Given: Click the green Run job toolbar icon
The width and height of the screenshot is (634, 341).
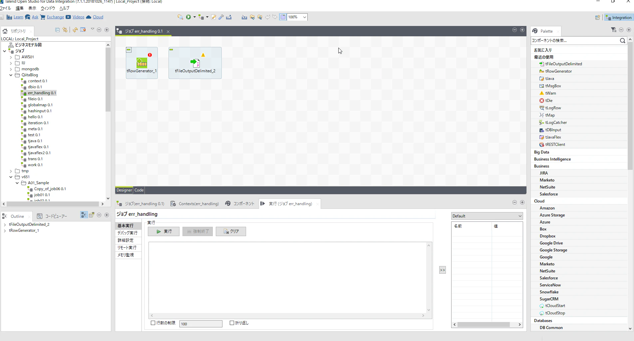Looking at the screenshot, I should (x=188, y=17).
